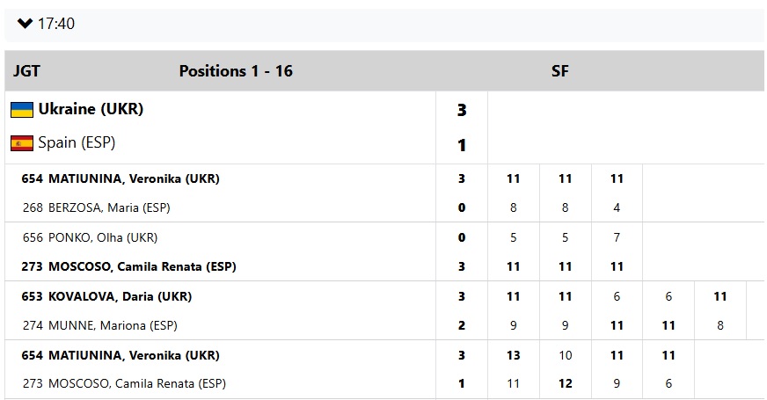The image size is (767, 400).
Task: Click Ukraine's team score of 3
Action: click(462, 111)
